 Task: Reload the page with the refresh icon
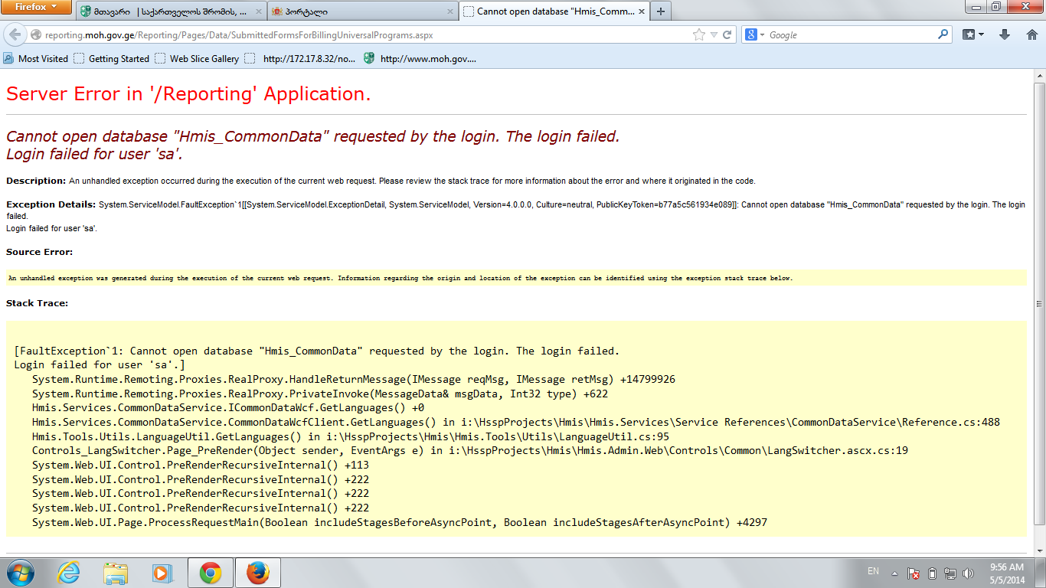[727, 35]
